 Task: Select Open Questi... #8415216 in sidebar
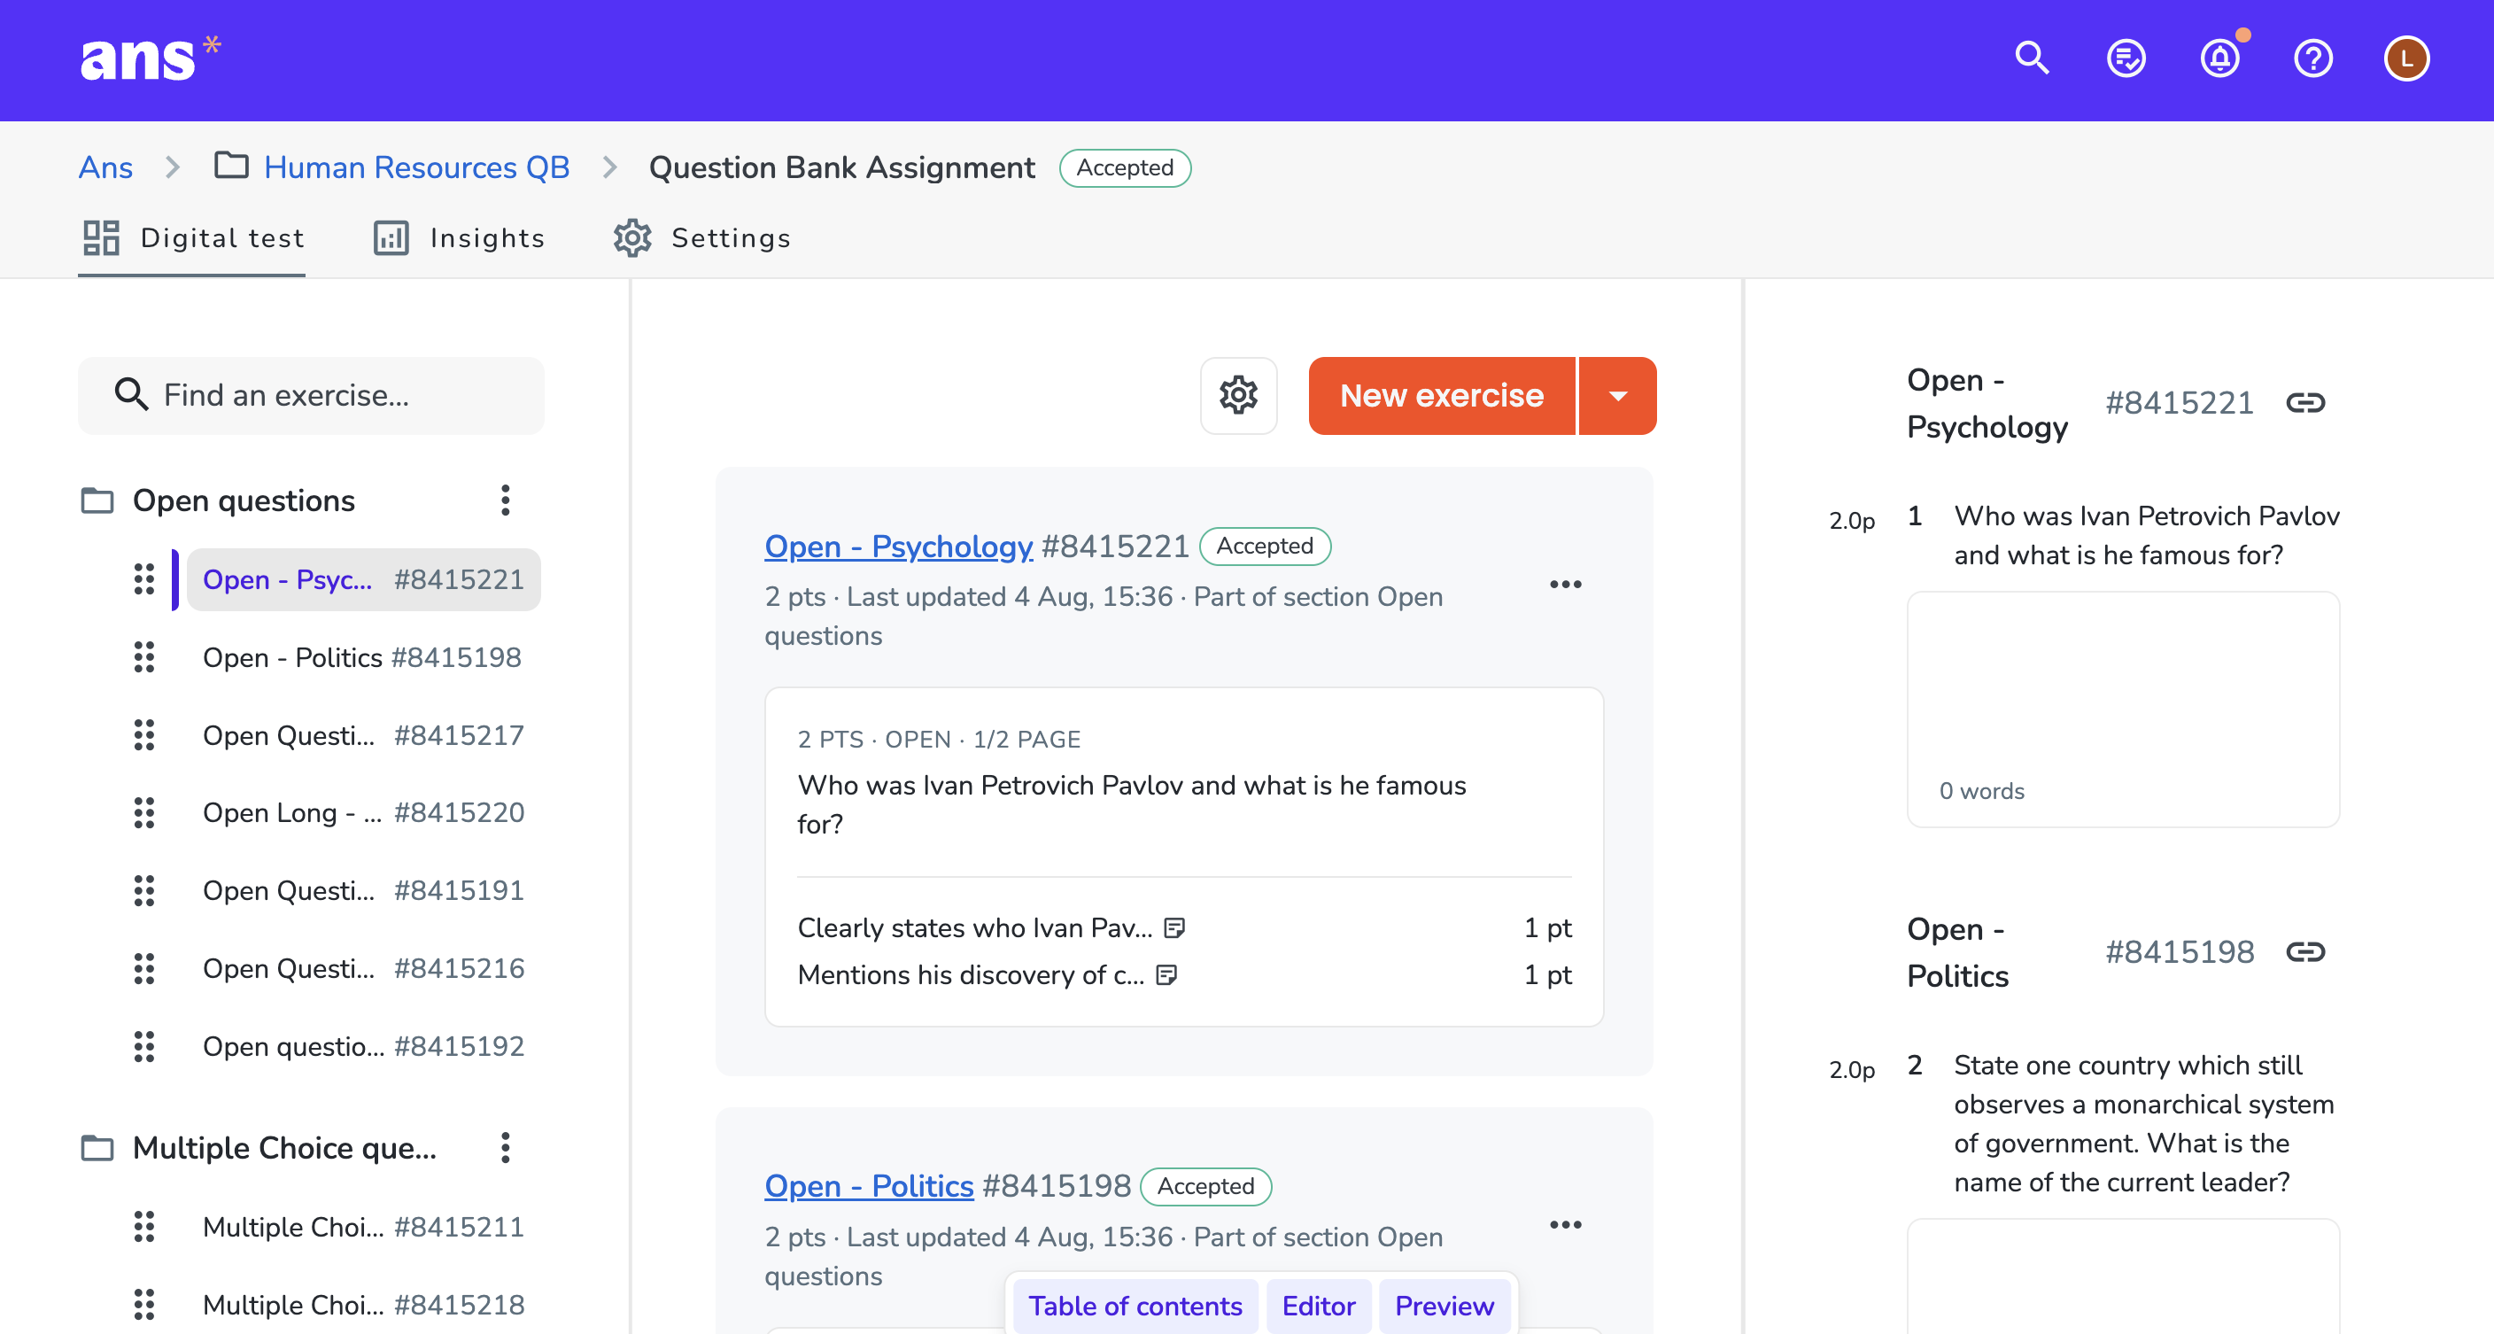[x=363, y=968]
